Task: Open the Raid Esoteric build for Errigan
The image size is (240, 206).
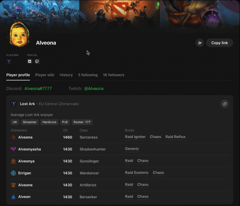Action: pos(137,173)
